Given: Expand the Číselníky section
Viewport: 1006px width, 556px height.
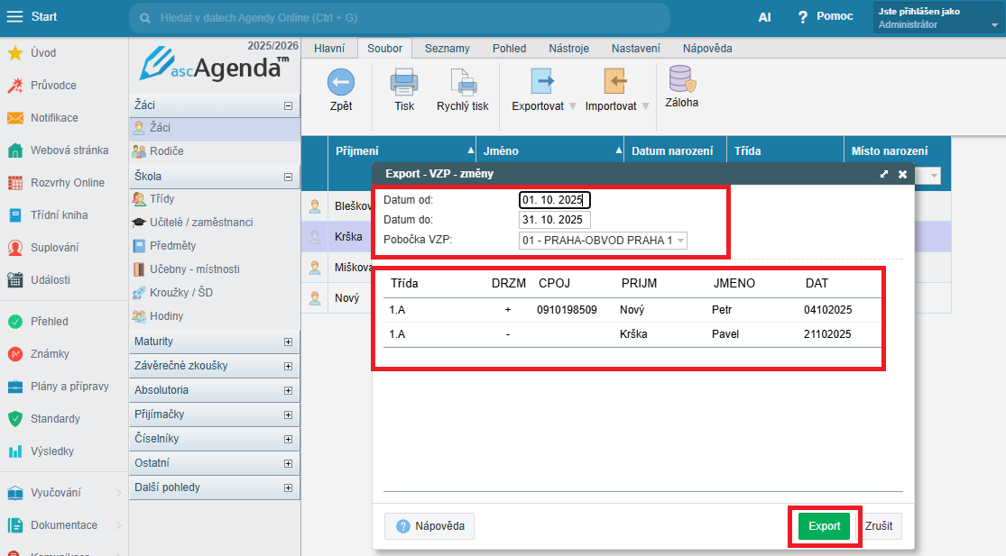Looking at the screenshot, I should coord(288,439).
